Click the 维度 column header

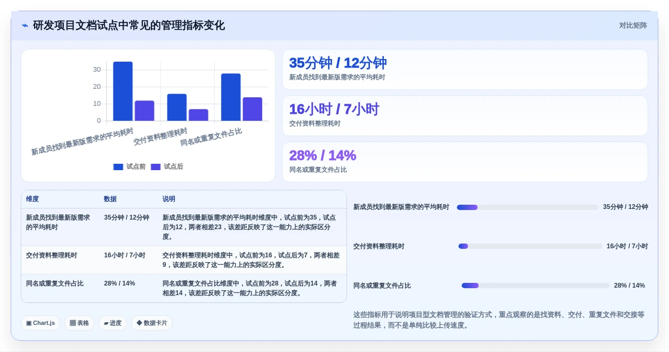(x=33, y=199)
